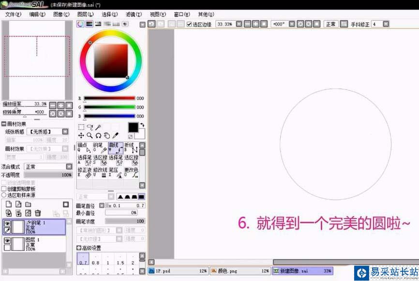The image size is (419, 281).
Task: Select the 2 brush size preset
Action: click(x=133, y=259)
